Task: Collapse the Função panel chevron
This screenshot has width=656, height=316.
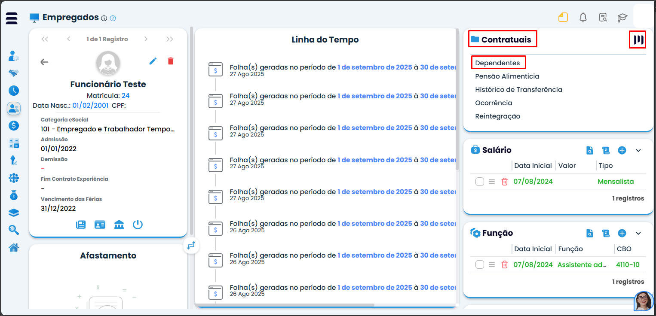Action: pos(638,233)
